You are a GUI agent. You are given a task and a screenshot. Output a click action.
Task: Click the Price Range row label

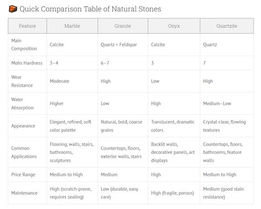(x=23, y=174)
